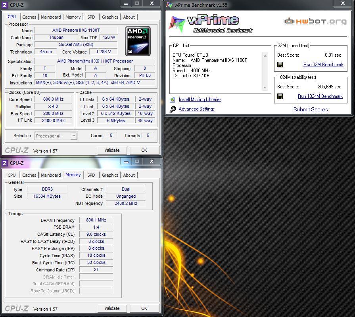Image resolution: width=355 pixels, height=317 pixels.
Task: Open Memory tab in top CPU-Z window
Action: [73, 17]
